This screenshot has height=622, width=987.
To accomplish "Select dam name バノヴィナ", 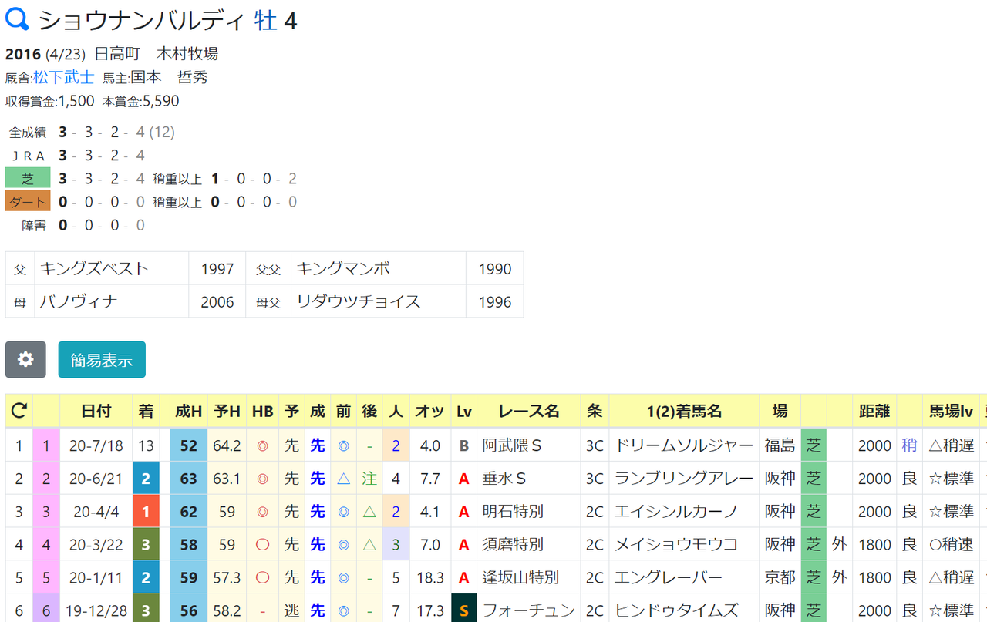I will click(79, 301).
